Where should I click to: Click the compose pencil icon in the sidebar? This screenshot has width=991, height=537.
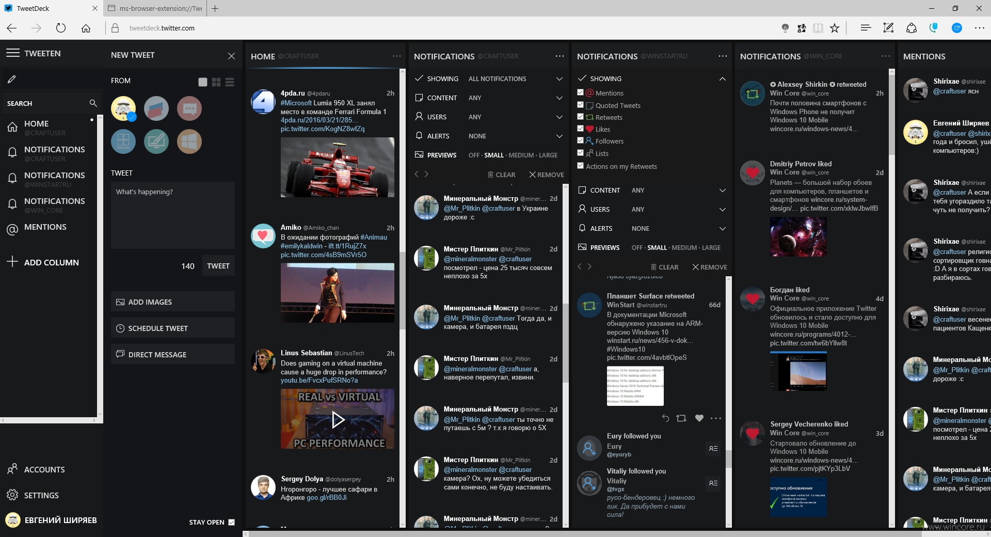(x=11, y=79)
